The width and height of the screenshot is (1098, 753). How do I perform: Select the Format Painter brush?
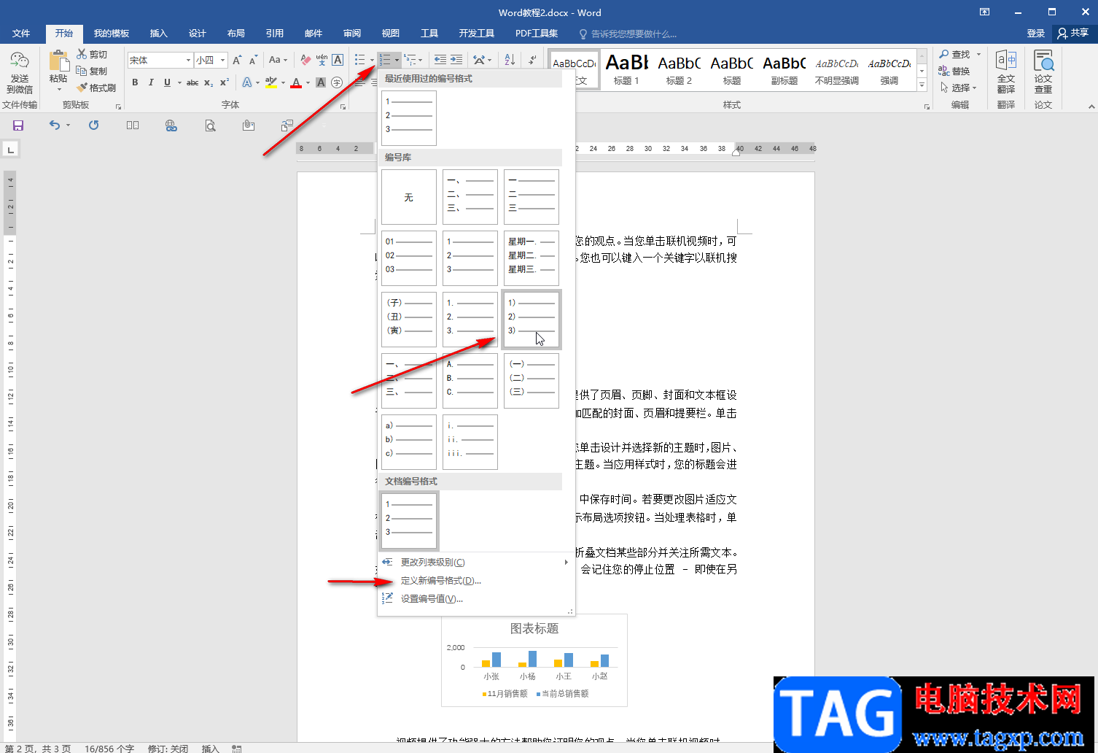82,88
